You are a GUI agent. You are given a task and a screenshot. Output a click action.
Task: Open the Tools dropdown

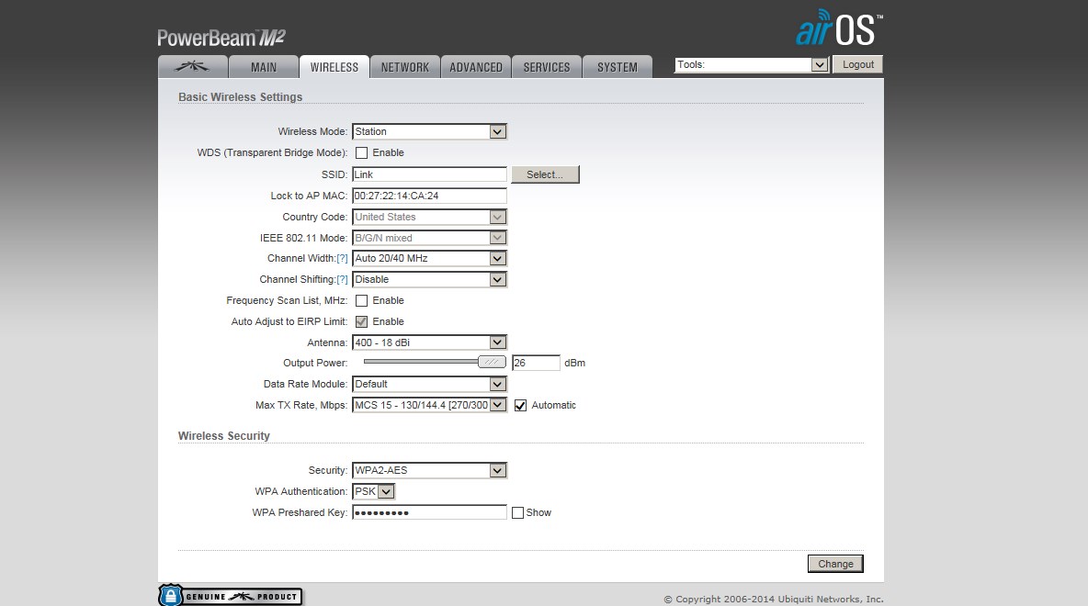pos(752,64)
